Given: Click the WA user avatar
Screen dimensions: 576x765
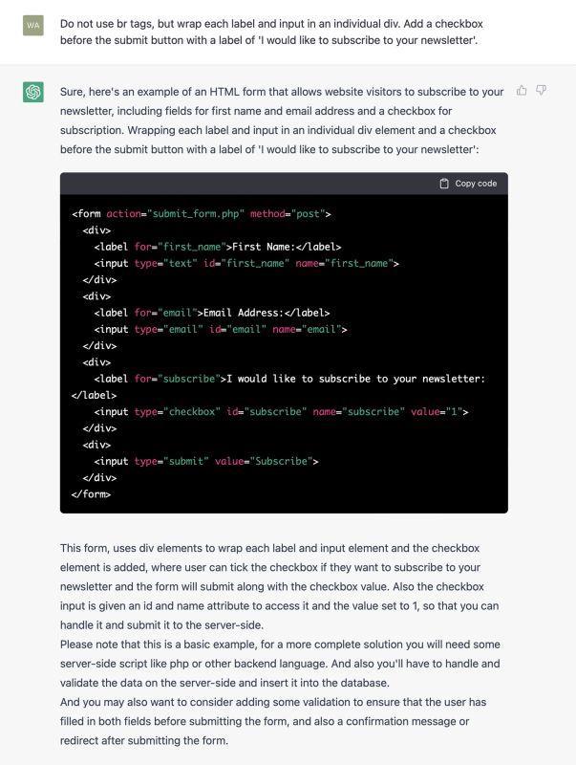Looking at the screenshot, I should [34, 23].
